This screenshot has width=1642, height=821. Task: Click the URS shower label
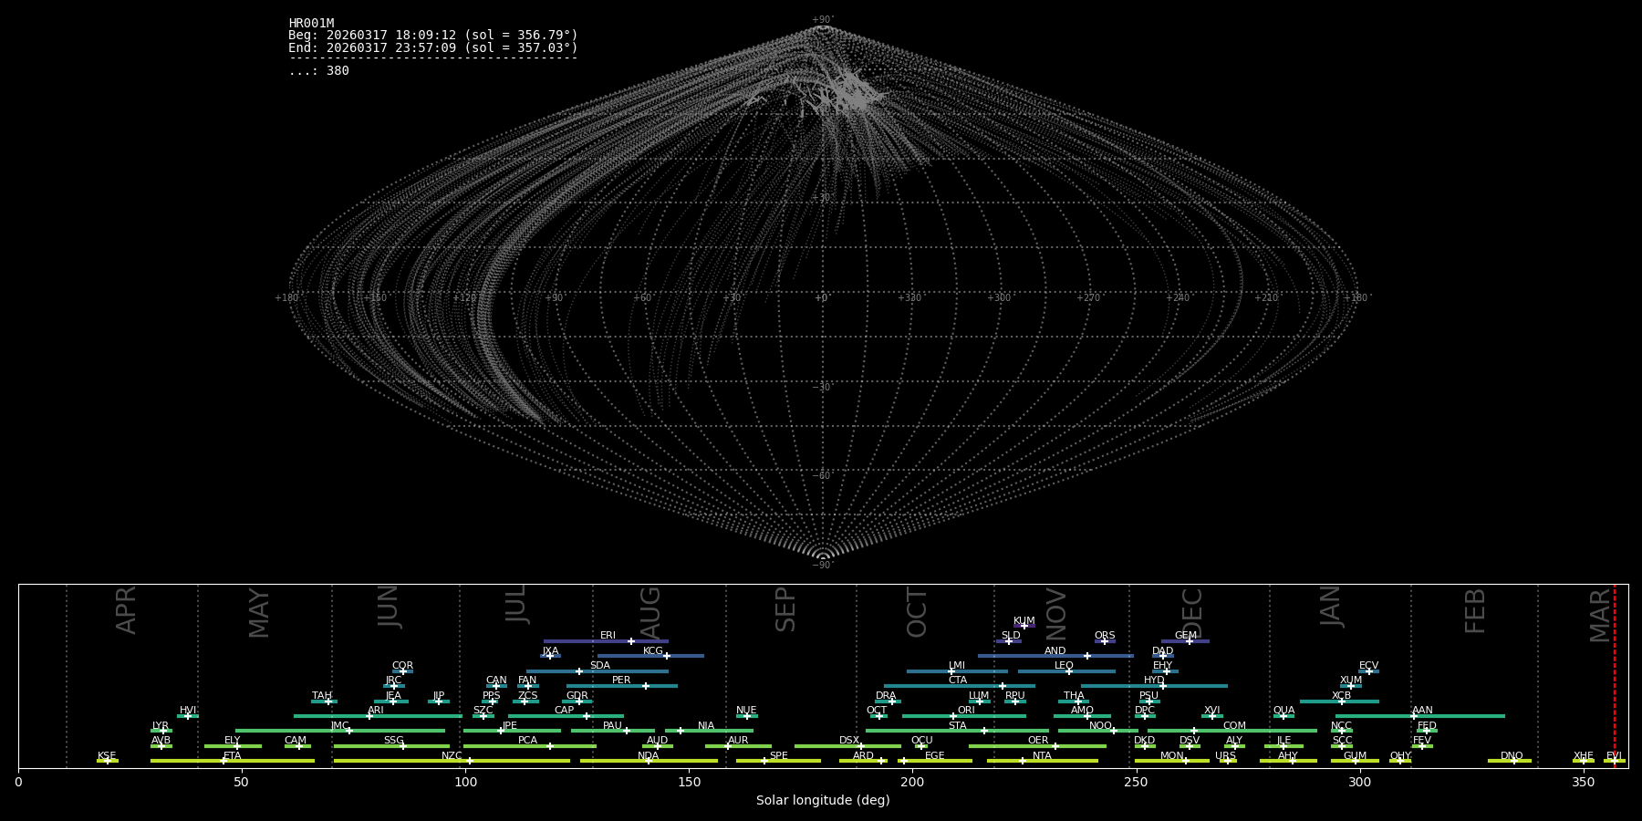click(x=1225, y=756)
